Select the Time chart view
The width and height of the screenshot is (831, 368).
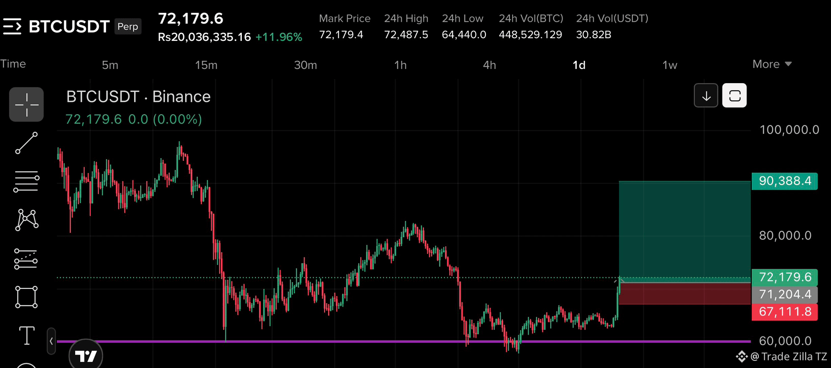coord(13,64)
